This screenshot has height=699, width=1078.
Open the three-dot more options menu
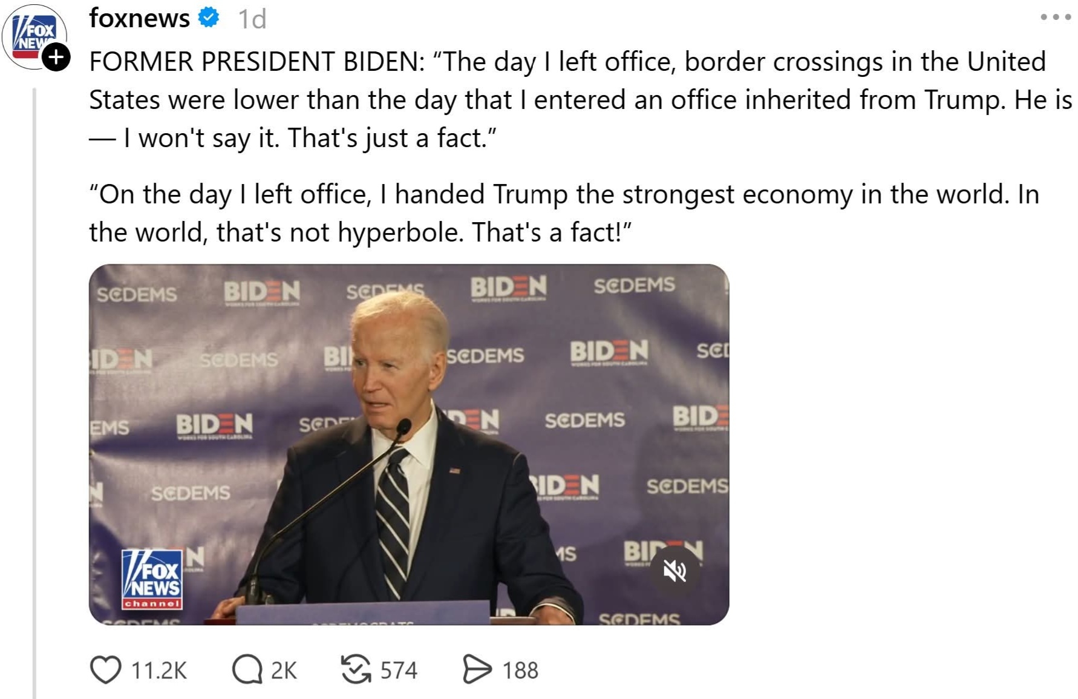tap(1055, 17)
